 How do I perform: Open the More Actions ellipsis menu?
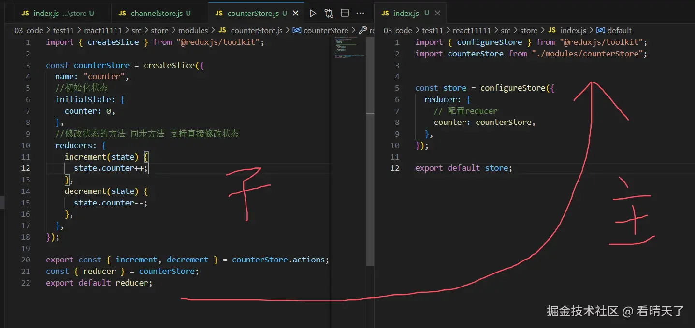point(360,13)
